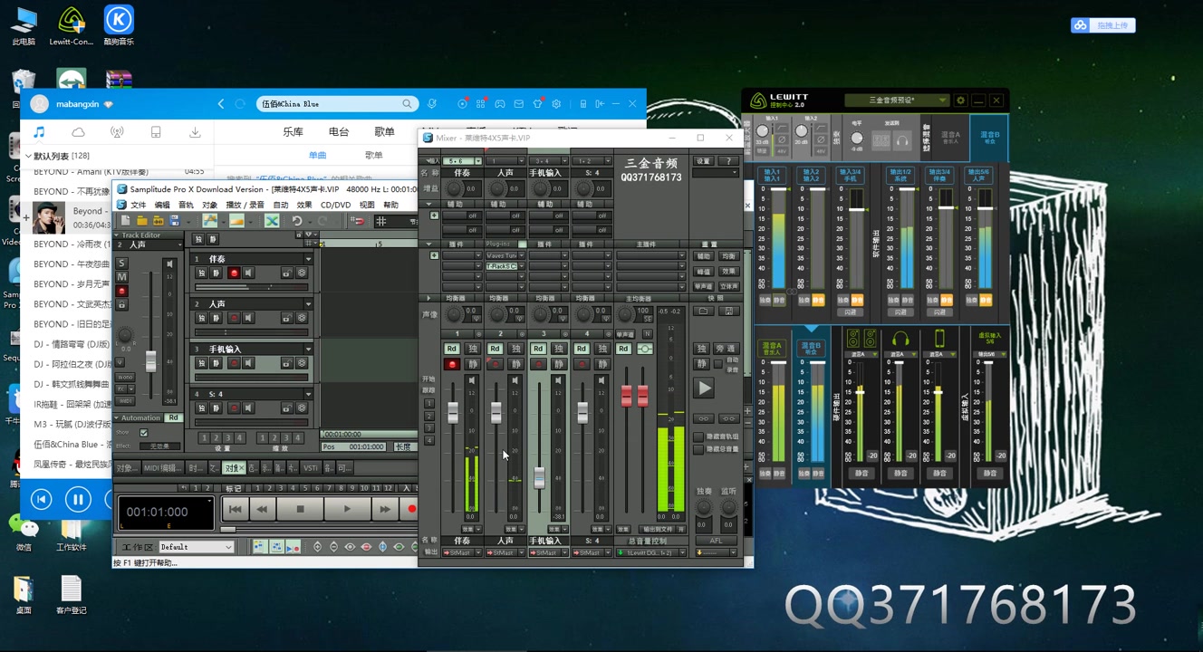1203x652 pixels.
Task: Pause playback in the Kugou music player
Action: 78,499
